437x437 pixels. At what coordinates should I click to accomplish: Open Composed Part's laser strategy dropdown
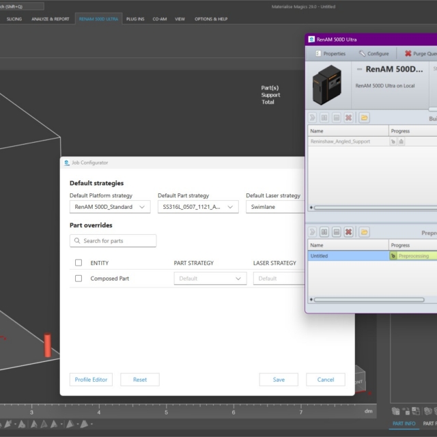[279, 279]
